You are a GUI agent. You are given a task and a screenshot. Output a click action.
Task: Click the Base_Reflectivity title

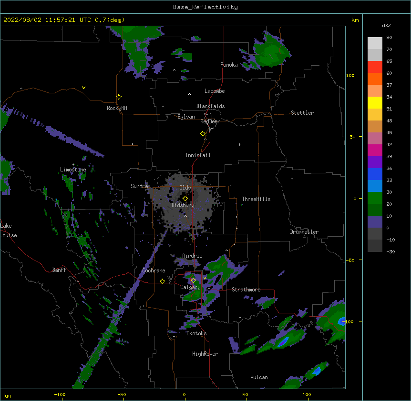[x=205, y=7]
